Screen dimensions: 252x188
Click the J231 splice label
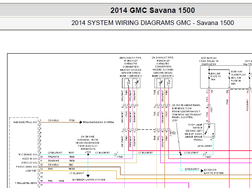tap(175, 120)
